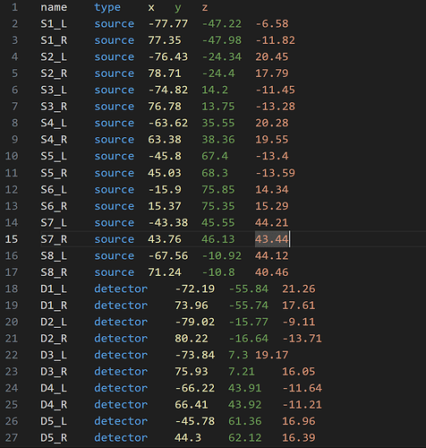
Task: Click the y value -47.98 for S1_R
Action: click(x=222, y=40)
